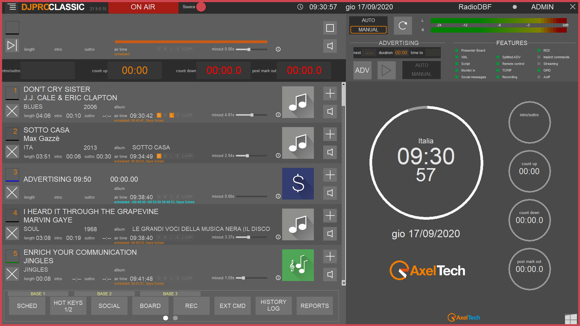The width and height of the screenshot is (580, 326).
Task: Remove DON'T CRY SISTER with X icon
Action: click(x=12, y=111)
